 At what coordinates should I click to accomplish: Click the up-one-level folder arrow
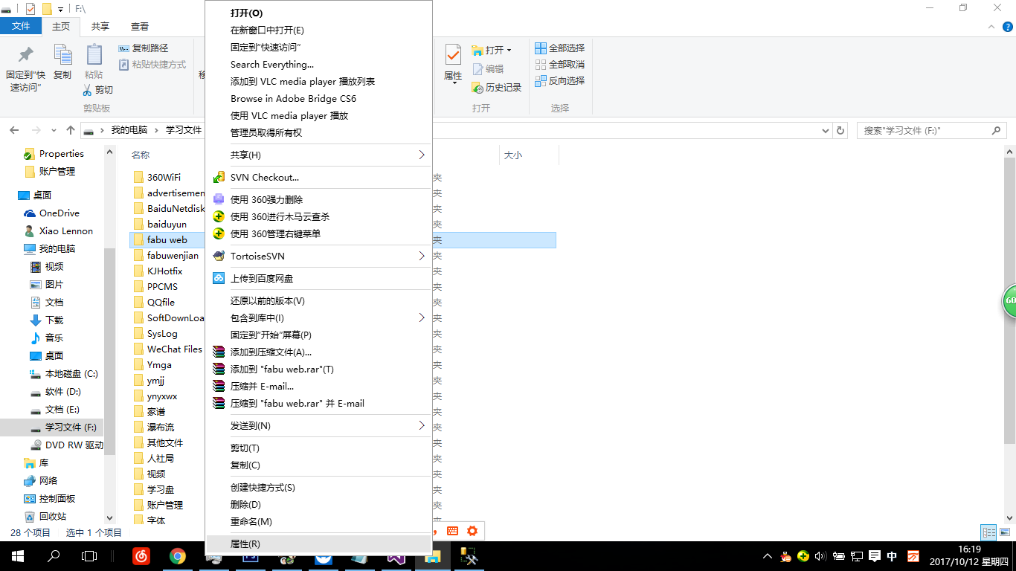[71, 129]
